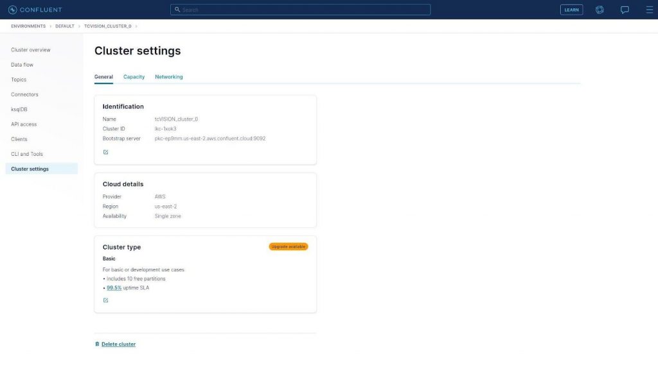This screenshot has height=374, width=658.
Task: Switch to the Capacity tab
Action: 134,76
